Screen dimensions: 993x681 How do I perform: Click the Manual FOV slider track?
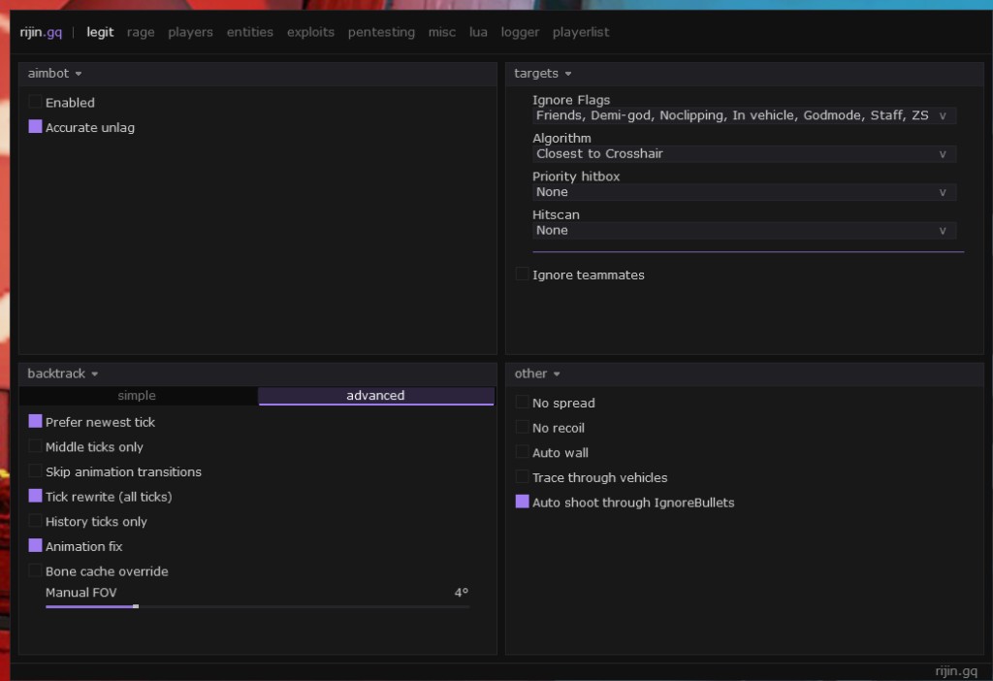point(258,607)
